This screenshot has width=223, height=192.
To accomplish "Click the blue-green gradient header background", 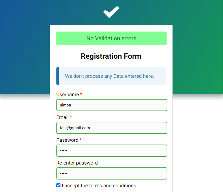I will [25, 47].
